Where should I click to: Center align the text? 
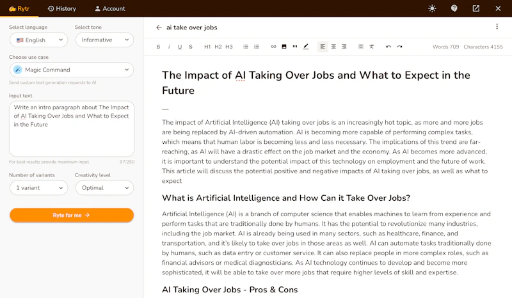click(x=333, y=47)
